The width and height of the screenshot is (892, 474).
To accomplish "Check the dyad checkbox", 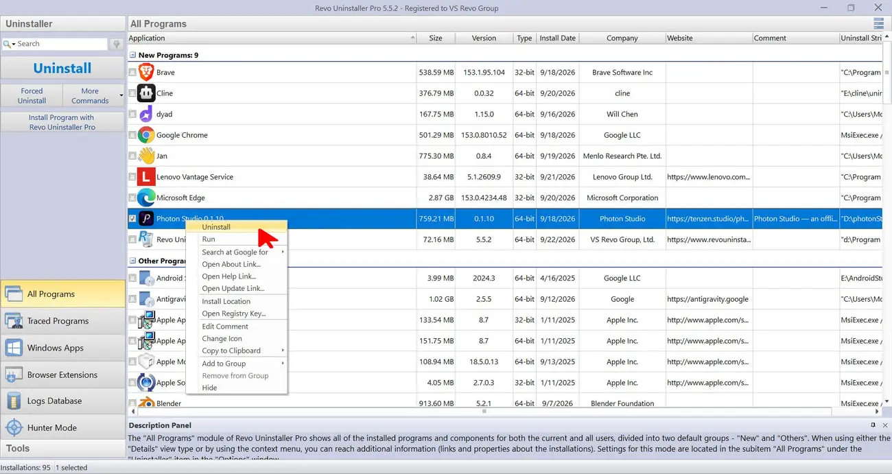I will click(132, 114).
